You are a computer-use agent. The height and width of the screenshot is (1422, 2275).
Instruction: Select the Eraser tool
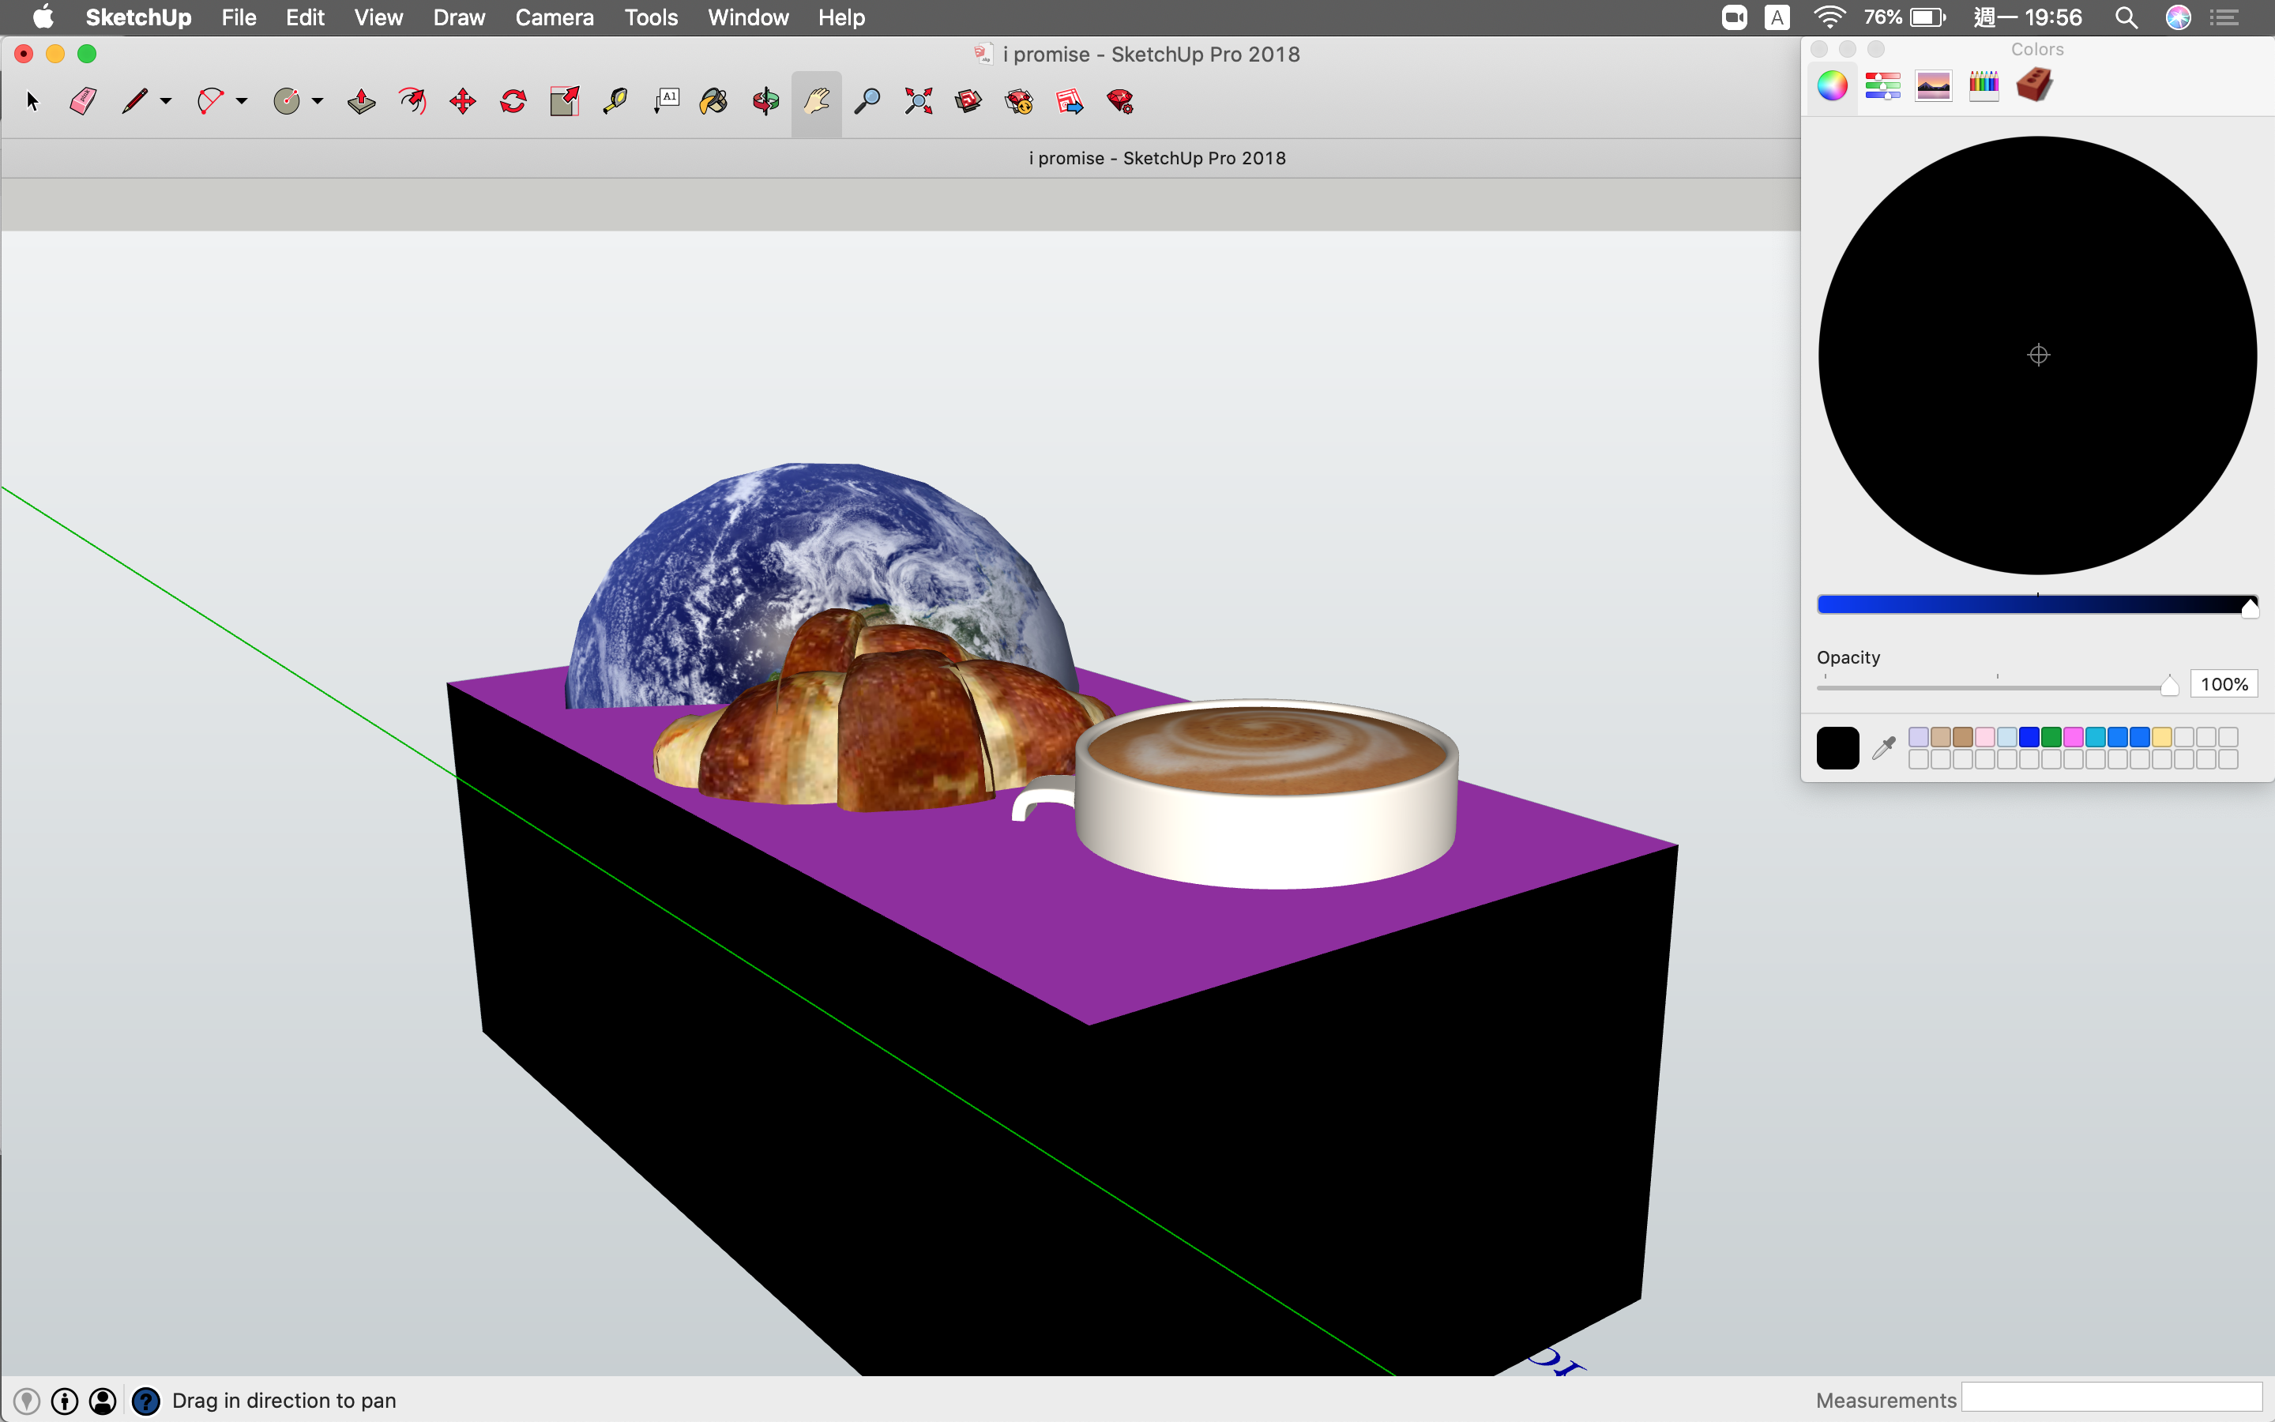[x=83, y=100]
